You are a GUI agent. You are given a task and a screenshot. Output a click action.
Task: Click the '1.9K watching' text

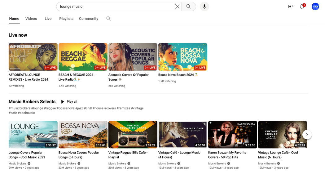click(167, 81)
